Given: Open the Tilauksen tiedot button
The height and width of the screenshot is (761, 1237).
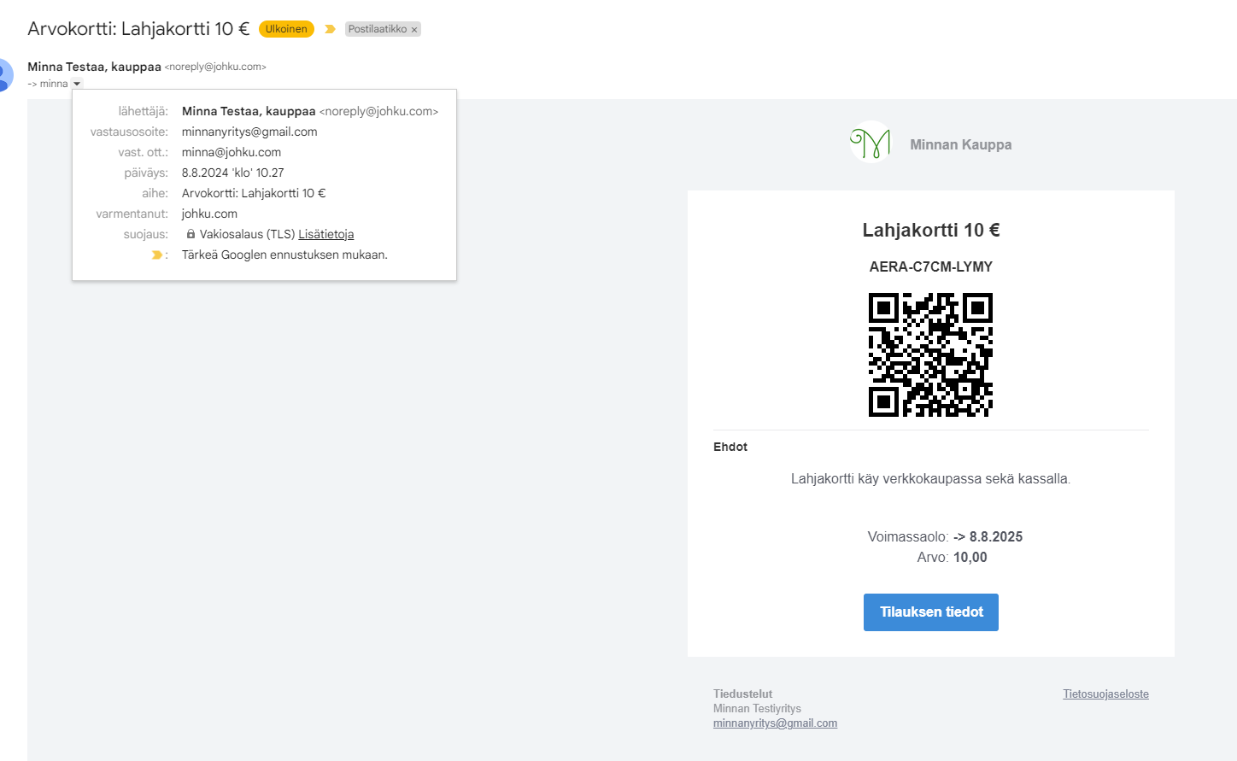Looking at the screenshot, I should [931, 612].
